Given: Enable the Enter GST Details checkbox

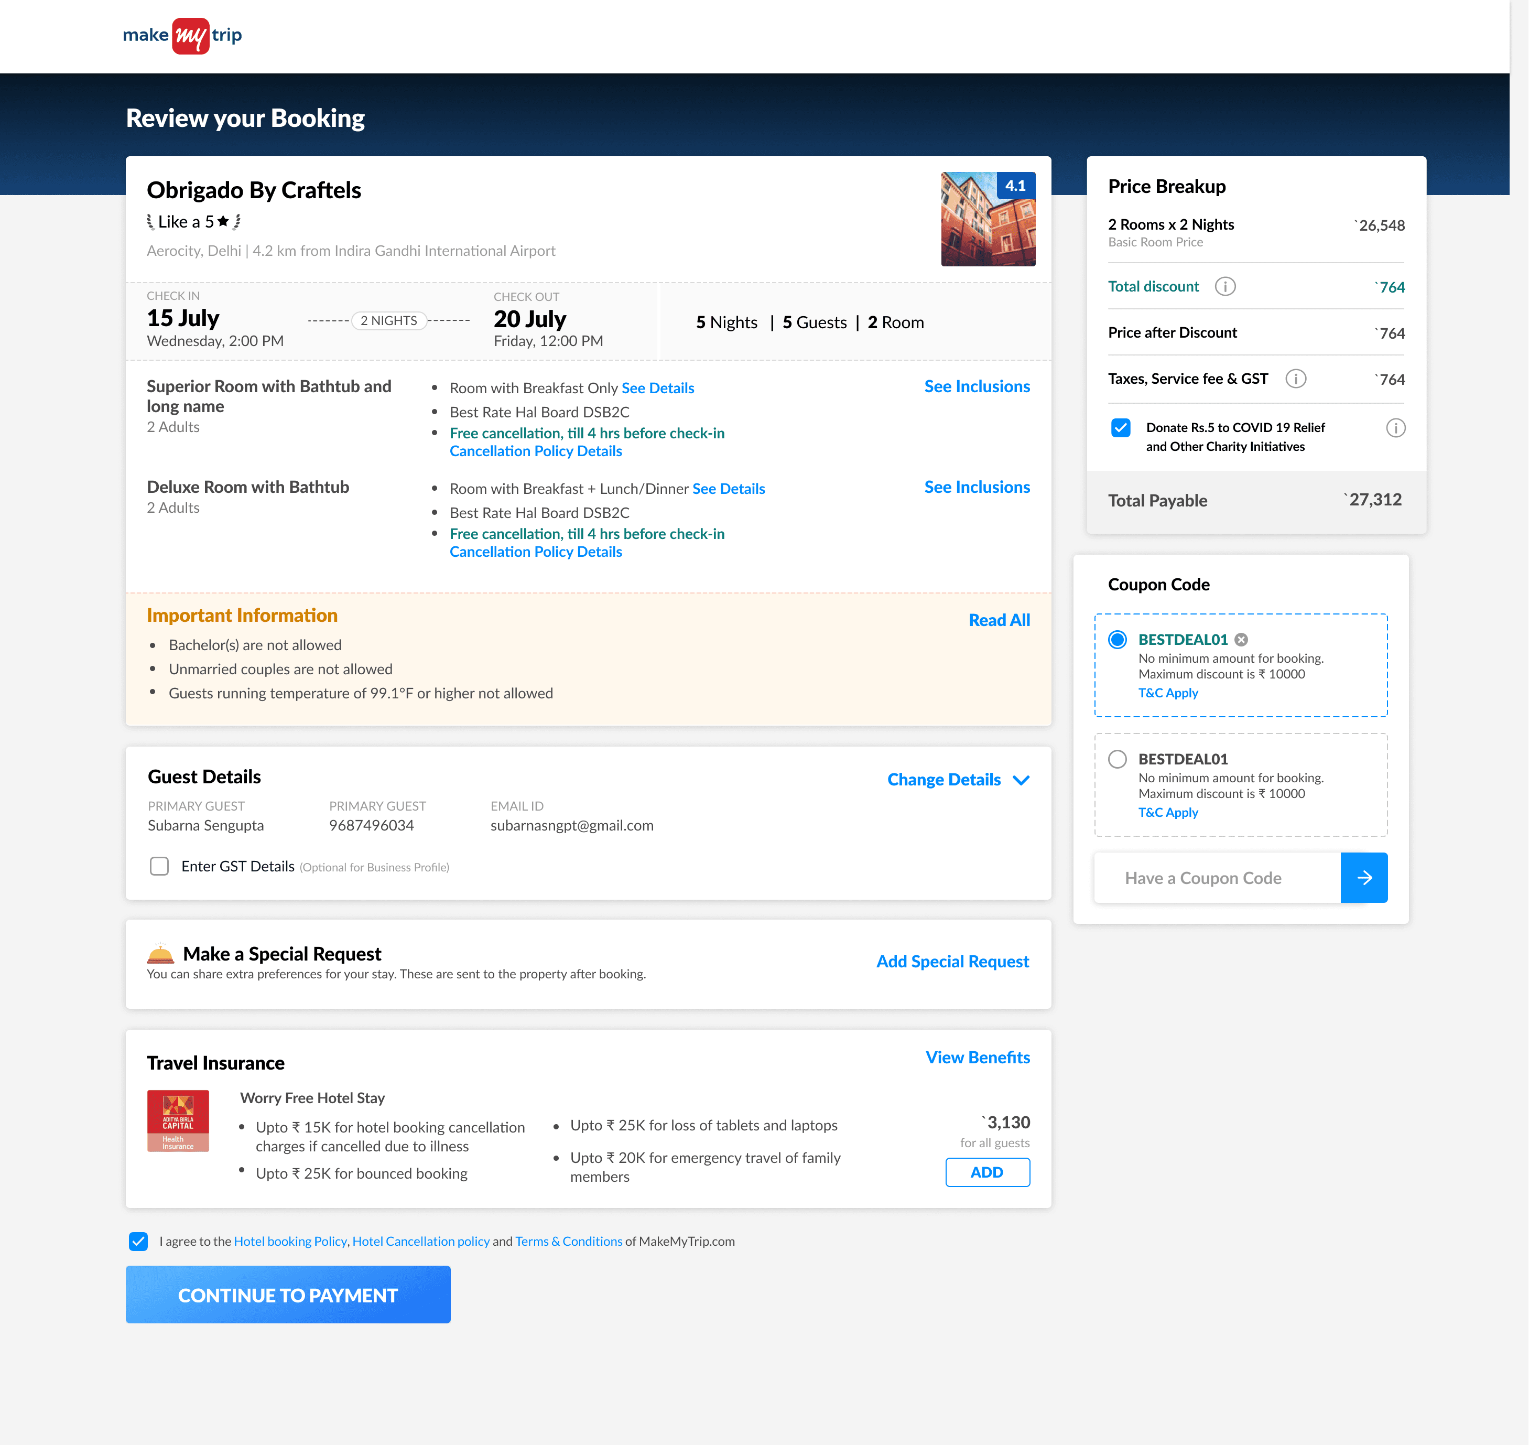Looking at the screenshot, I should (159, 866).
